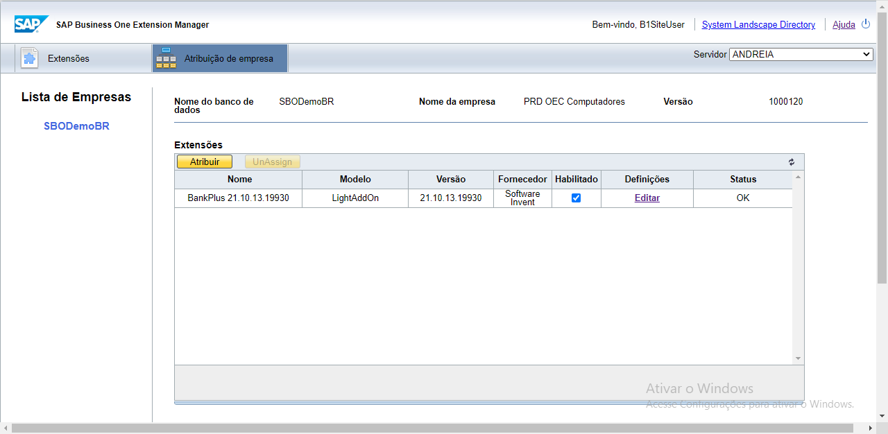Image resolution: width=888 pixels, height=434 pixels.
Task: Click the SBODemoBR database name value
Action: tap(307, 102)
